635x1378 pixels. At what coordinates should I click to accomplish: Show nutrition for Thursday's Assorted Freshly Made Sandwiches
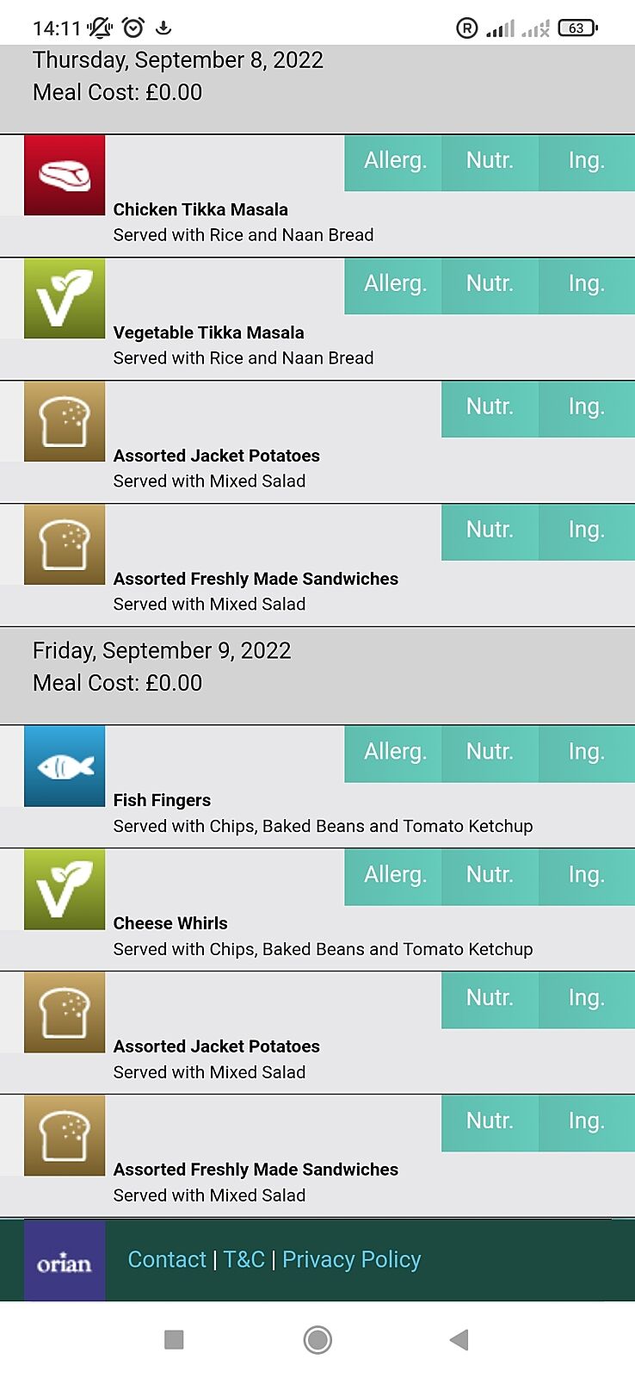pos(490,531)
